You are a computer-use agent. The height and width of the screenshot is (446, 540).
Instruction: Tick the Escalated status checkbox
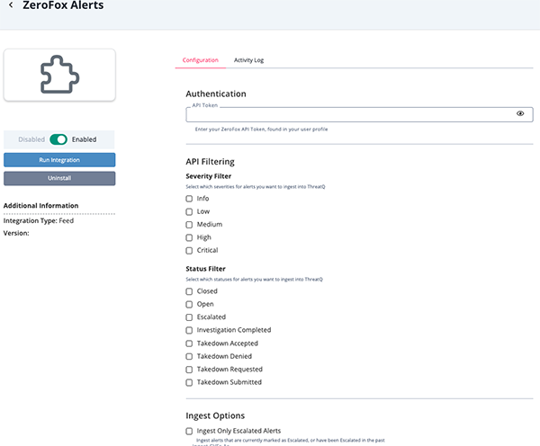[189, 317]
